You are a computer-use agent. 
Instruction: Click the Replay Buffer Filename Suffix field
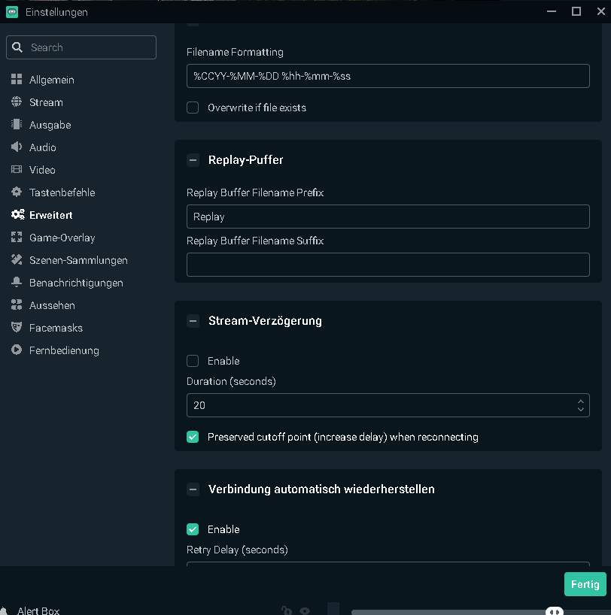tap(388, 265)
